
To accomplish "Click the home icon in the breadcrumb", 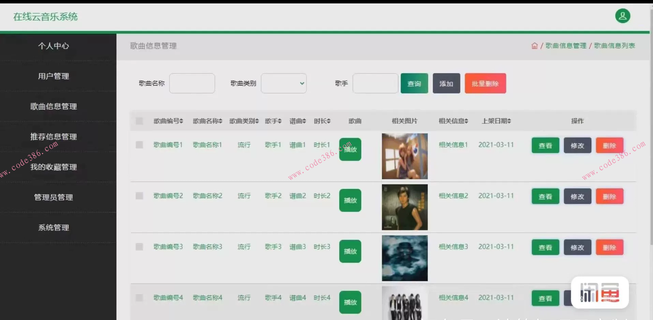I will coord(534,45).
